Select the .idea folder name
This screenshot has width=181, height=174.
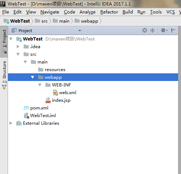point(35,47)
